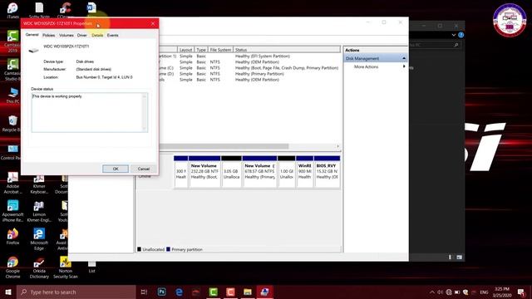532x299 pixels.
Task: Switch to green Camtasia taskbar app
Action: [x=213, y=292]
